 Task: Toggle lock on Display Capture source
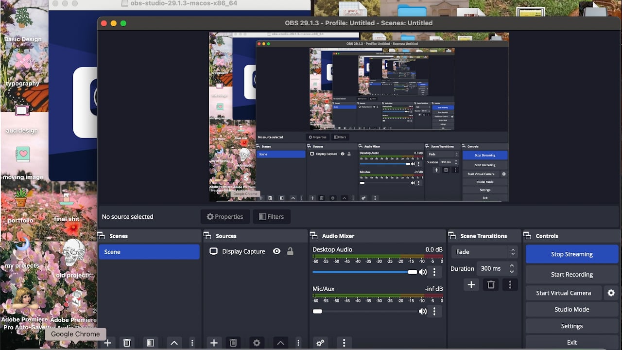click(x=290, y=251)
